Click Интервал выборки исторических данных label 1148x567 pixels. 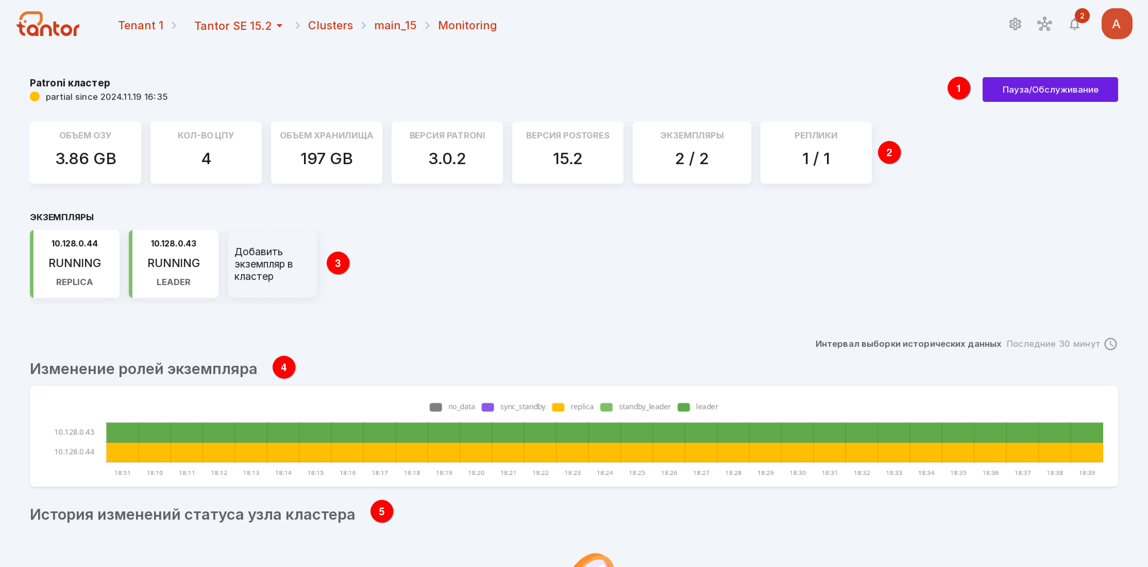(x=908, y=344)
